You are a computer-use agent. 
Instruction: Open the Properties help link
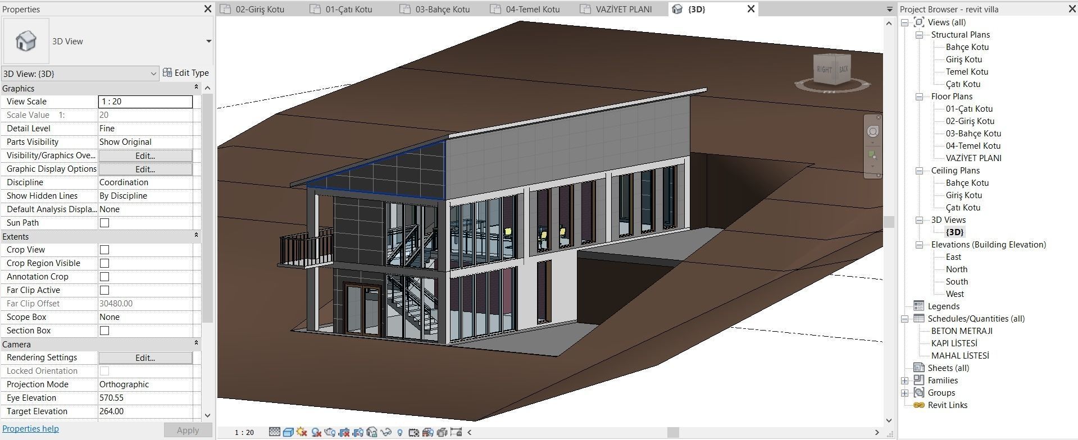(x=30, y=429)
